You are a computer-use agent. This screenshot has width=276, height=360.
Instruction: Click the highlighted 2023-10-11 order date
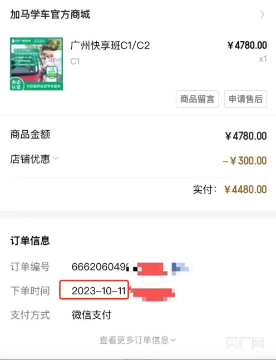click(94, 290)
